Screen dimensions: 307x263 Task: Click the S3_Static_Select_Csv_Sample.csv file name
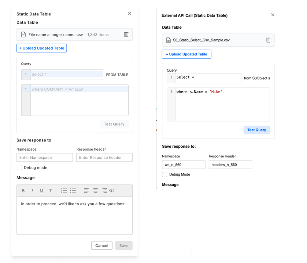tap(201, 40)
